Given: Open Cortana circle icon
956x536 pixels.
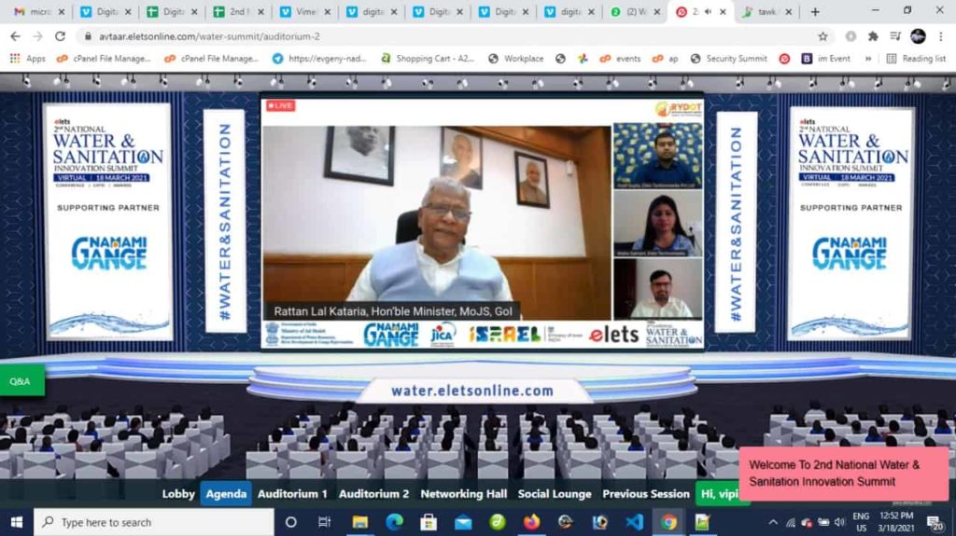Looking at the screenshot, I should tap(291, 523).
